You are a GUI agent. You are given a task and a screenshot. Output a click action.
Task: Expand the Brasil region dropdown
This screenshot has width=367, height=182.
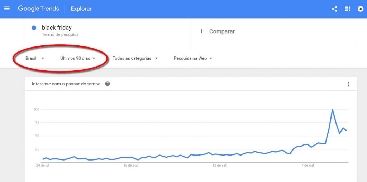(35, 58)
